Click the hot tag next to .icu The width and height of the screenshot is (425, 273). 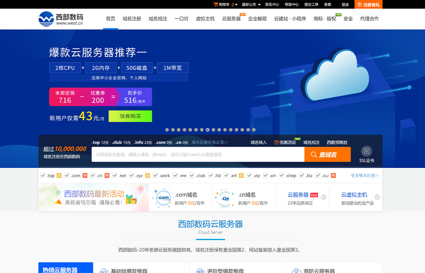click(334, 176)
